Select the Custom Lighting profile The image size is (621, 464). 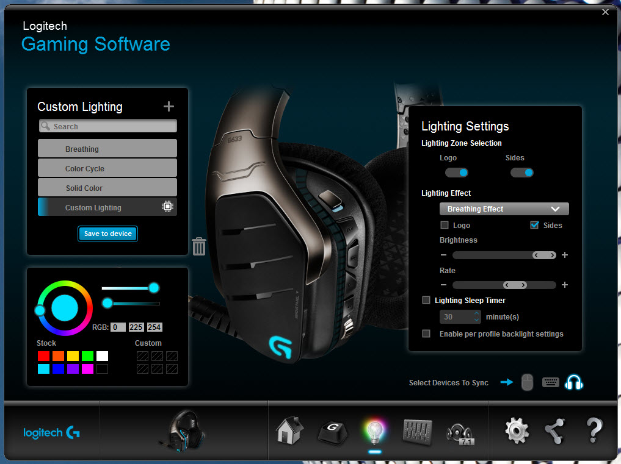point(107,207)
